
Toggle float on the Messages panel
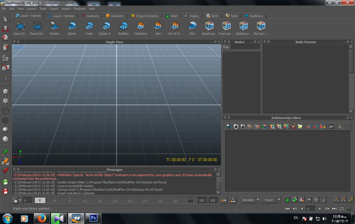pos(215,170)
